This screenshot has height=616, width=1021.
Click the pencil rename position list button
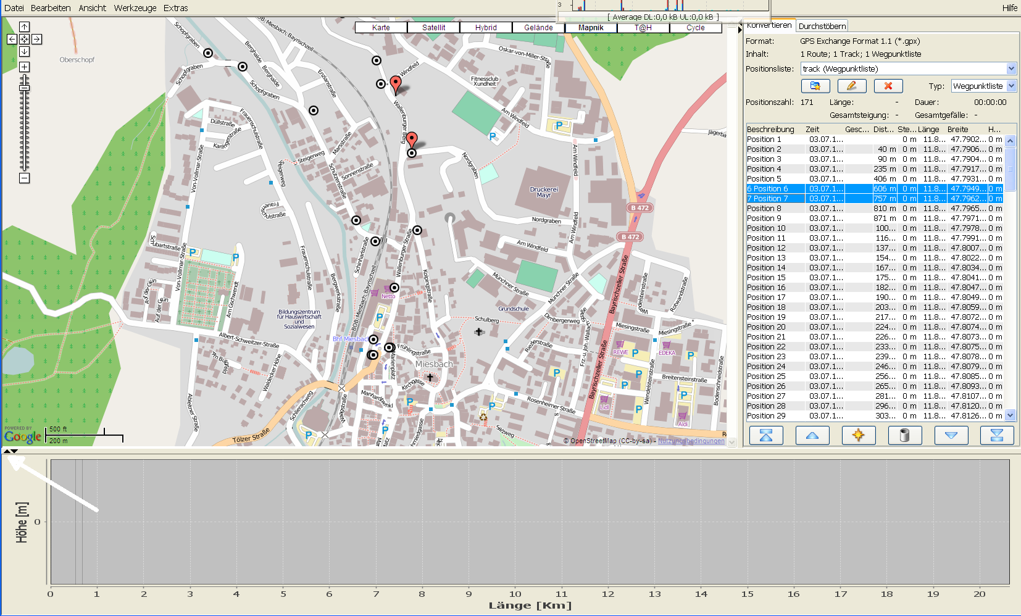click(x=852, y=86)
